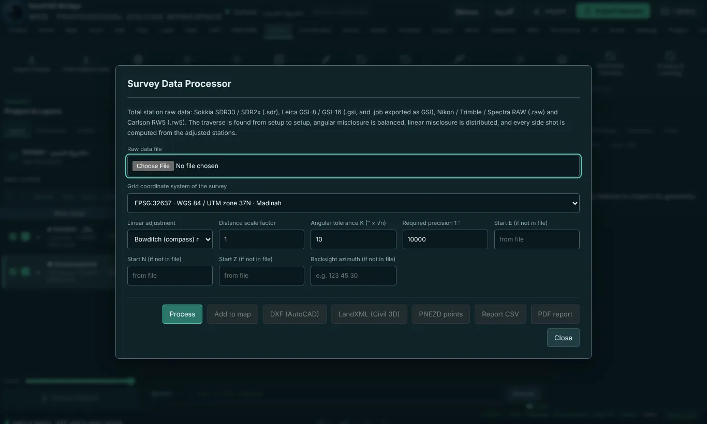Generate the PDF report
Viewport: 707px width, 424px height.
pyautogui.click(x=555, y=314)
